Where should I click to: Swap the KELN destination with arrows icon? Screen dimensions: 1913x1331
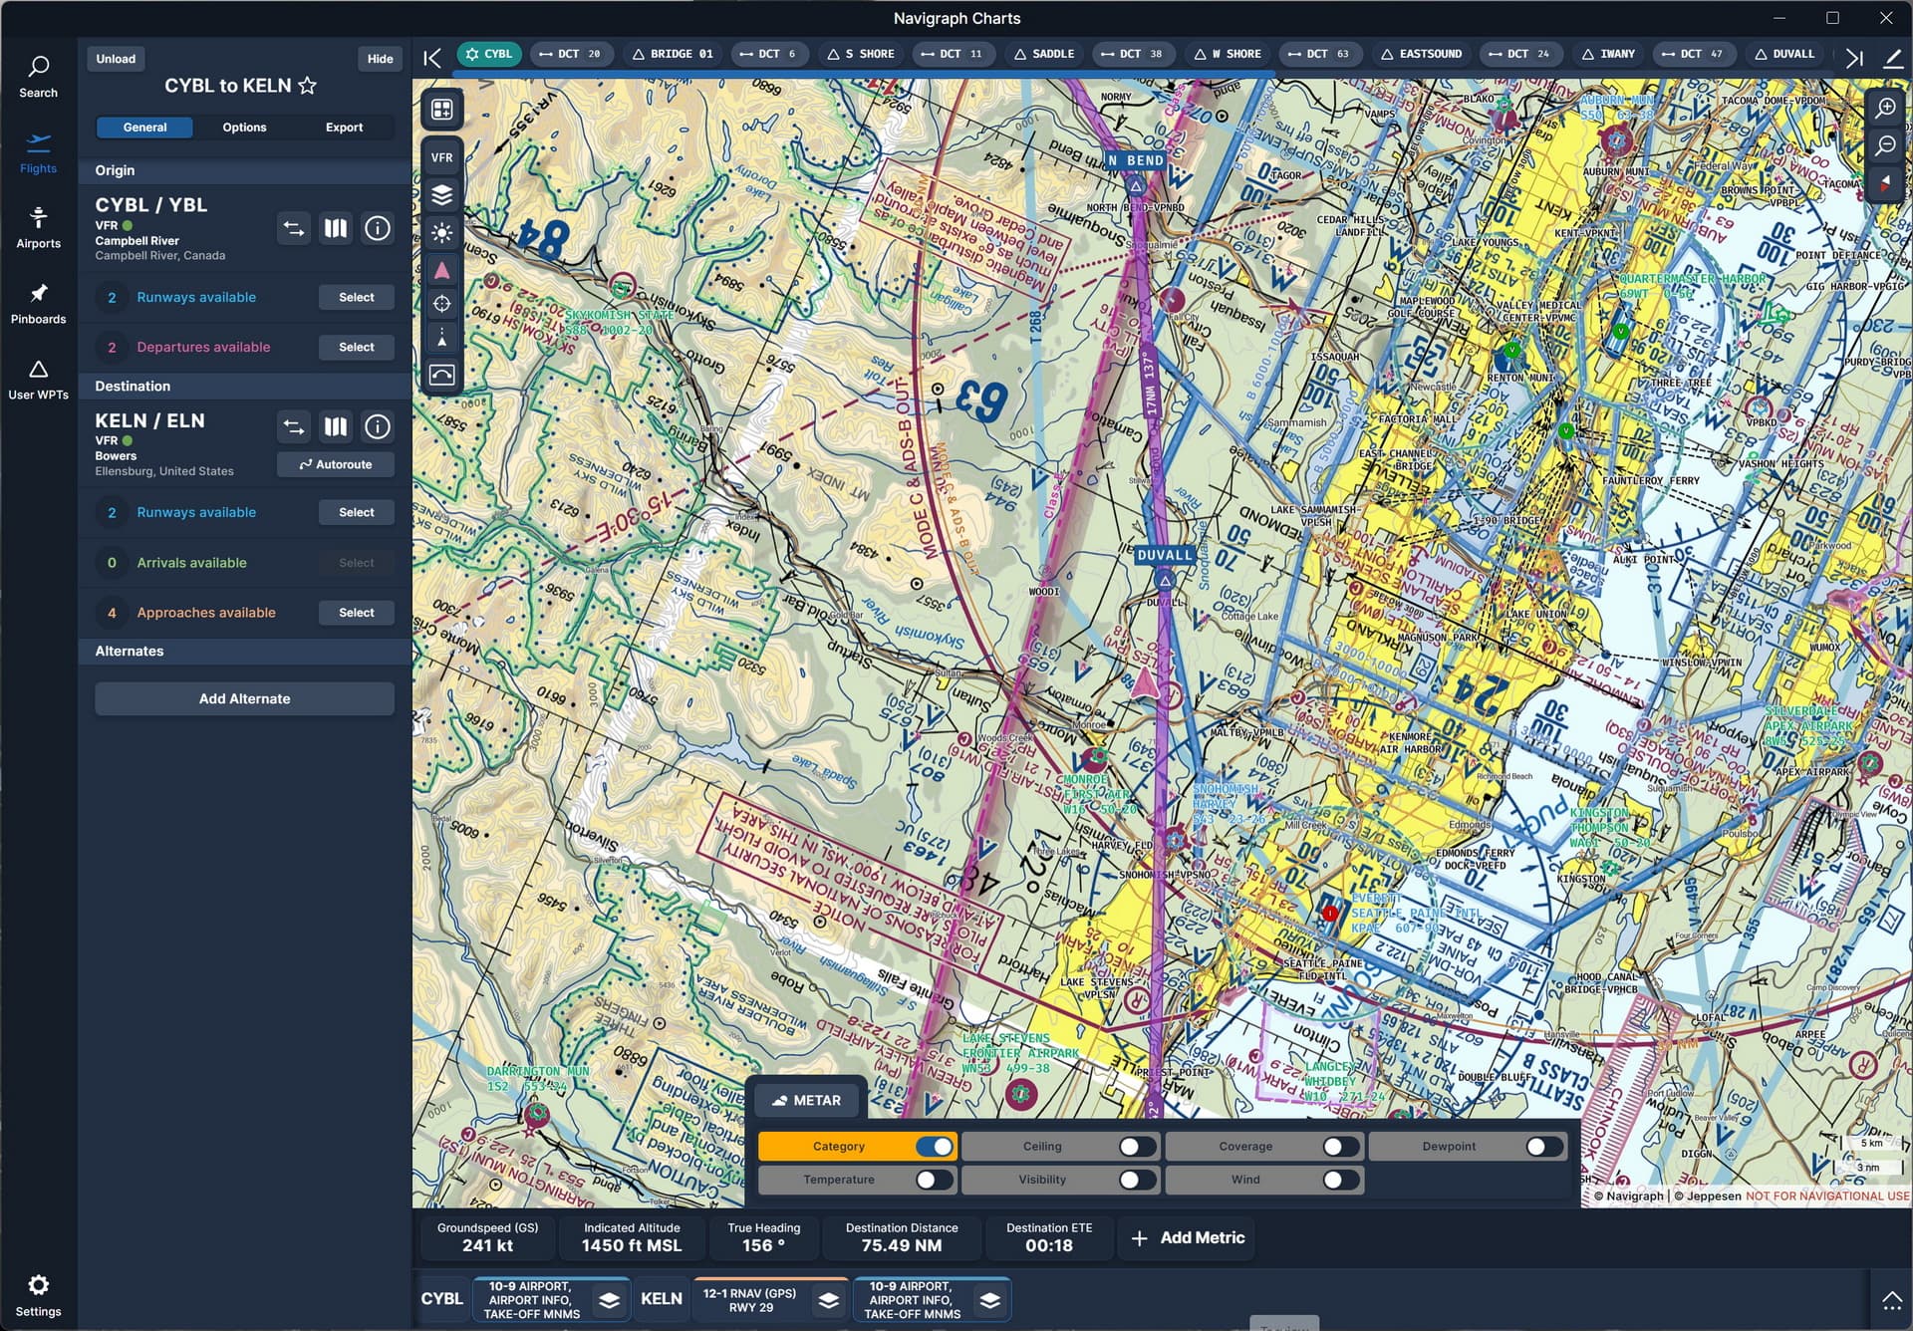point(293,426)
